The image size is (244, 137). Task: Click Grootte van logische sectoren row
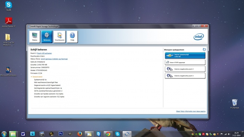(x=49, y=97)
